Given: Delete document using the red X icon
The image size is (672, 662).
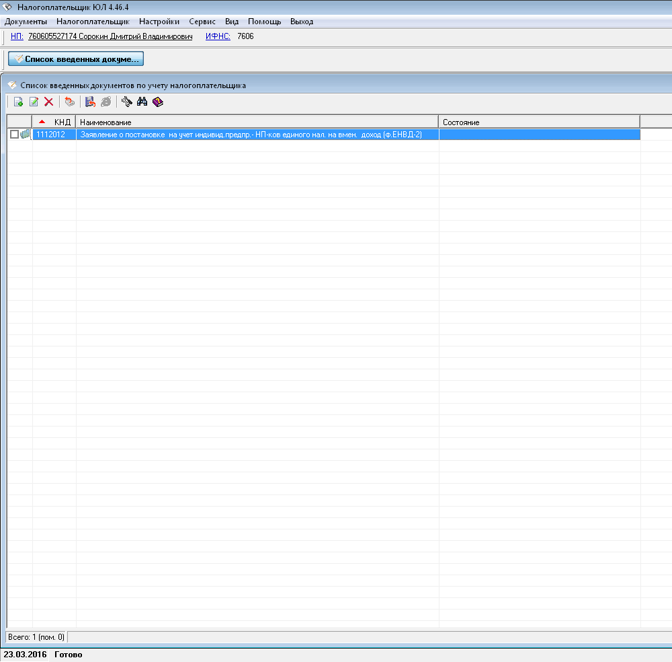Looking at the screenshot, I should pyautogui.click(x=48, y=102).
